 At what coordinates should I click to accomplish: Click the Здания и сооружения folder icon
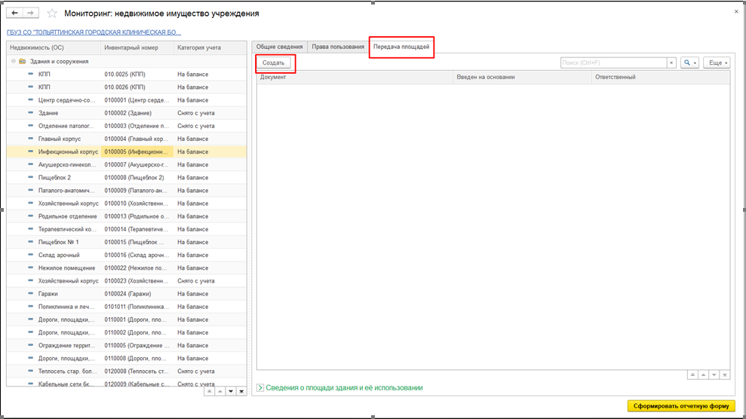pyautogui.click(x=23, y=61)
